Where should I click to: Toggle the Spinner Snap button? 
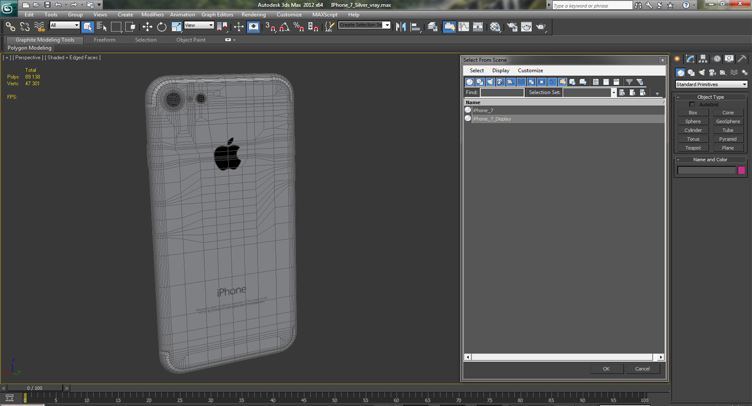coord(313,27)
